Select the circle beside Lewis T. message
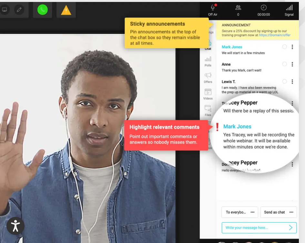The height and width of the screenshot is (243, 305). (284, 81)
